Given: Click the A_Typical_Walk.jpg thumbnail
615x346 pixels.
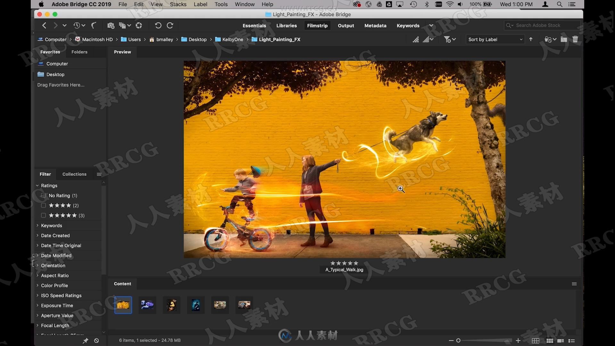Looking at the screenshot, I should 123,304.
